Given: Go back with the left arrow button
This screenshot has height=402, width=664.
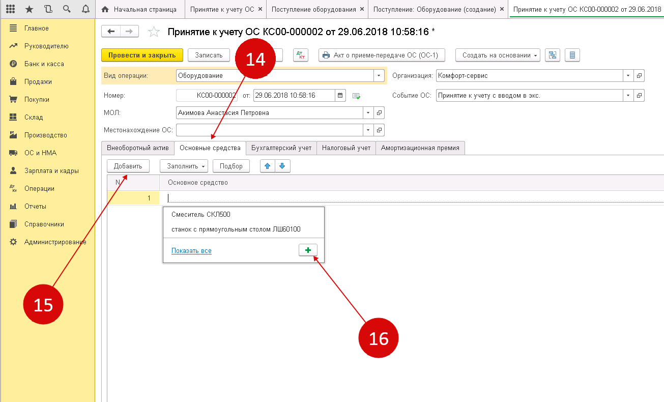Looking at the screenshot, I should [x=111, y=32].
